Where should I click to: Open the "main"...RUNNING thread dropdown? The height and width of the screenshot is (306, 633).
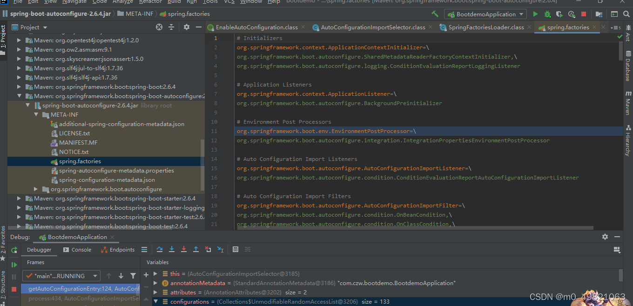point(61,276)
